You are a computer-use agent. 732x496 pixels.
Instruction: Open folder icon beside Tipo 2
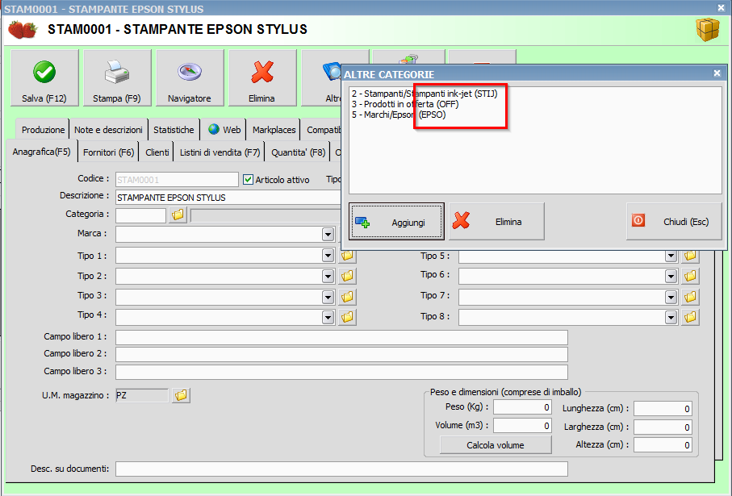coord(347,277)
